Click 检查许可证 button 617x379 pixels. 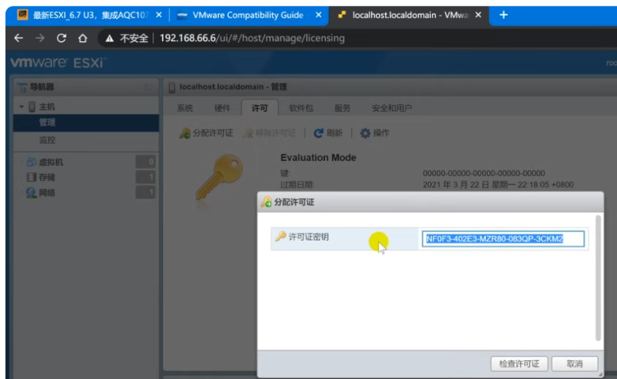pos(519,363)
